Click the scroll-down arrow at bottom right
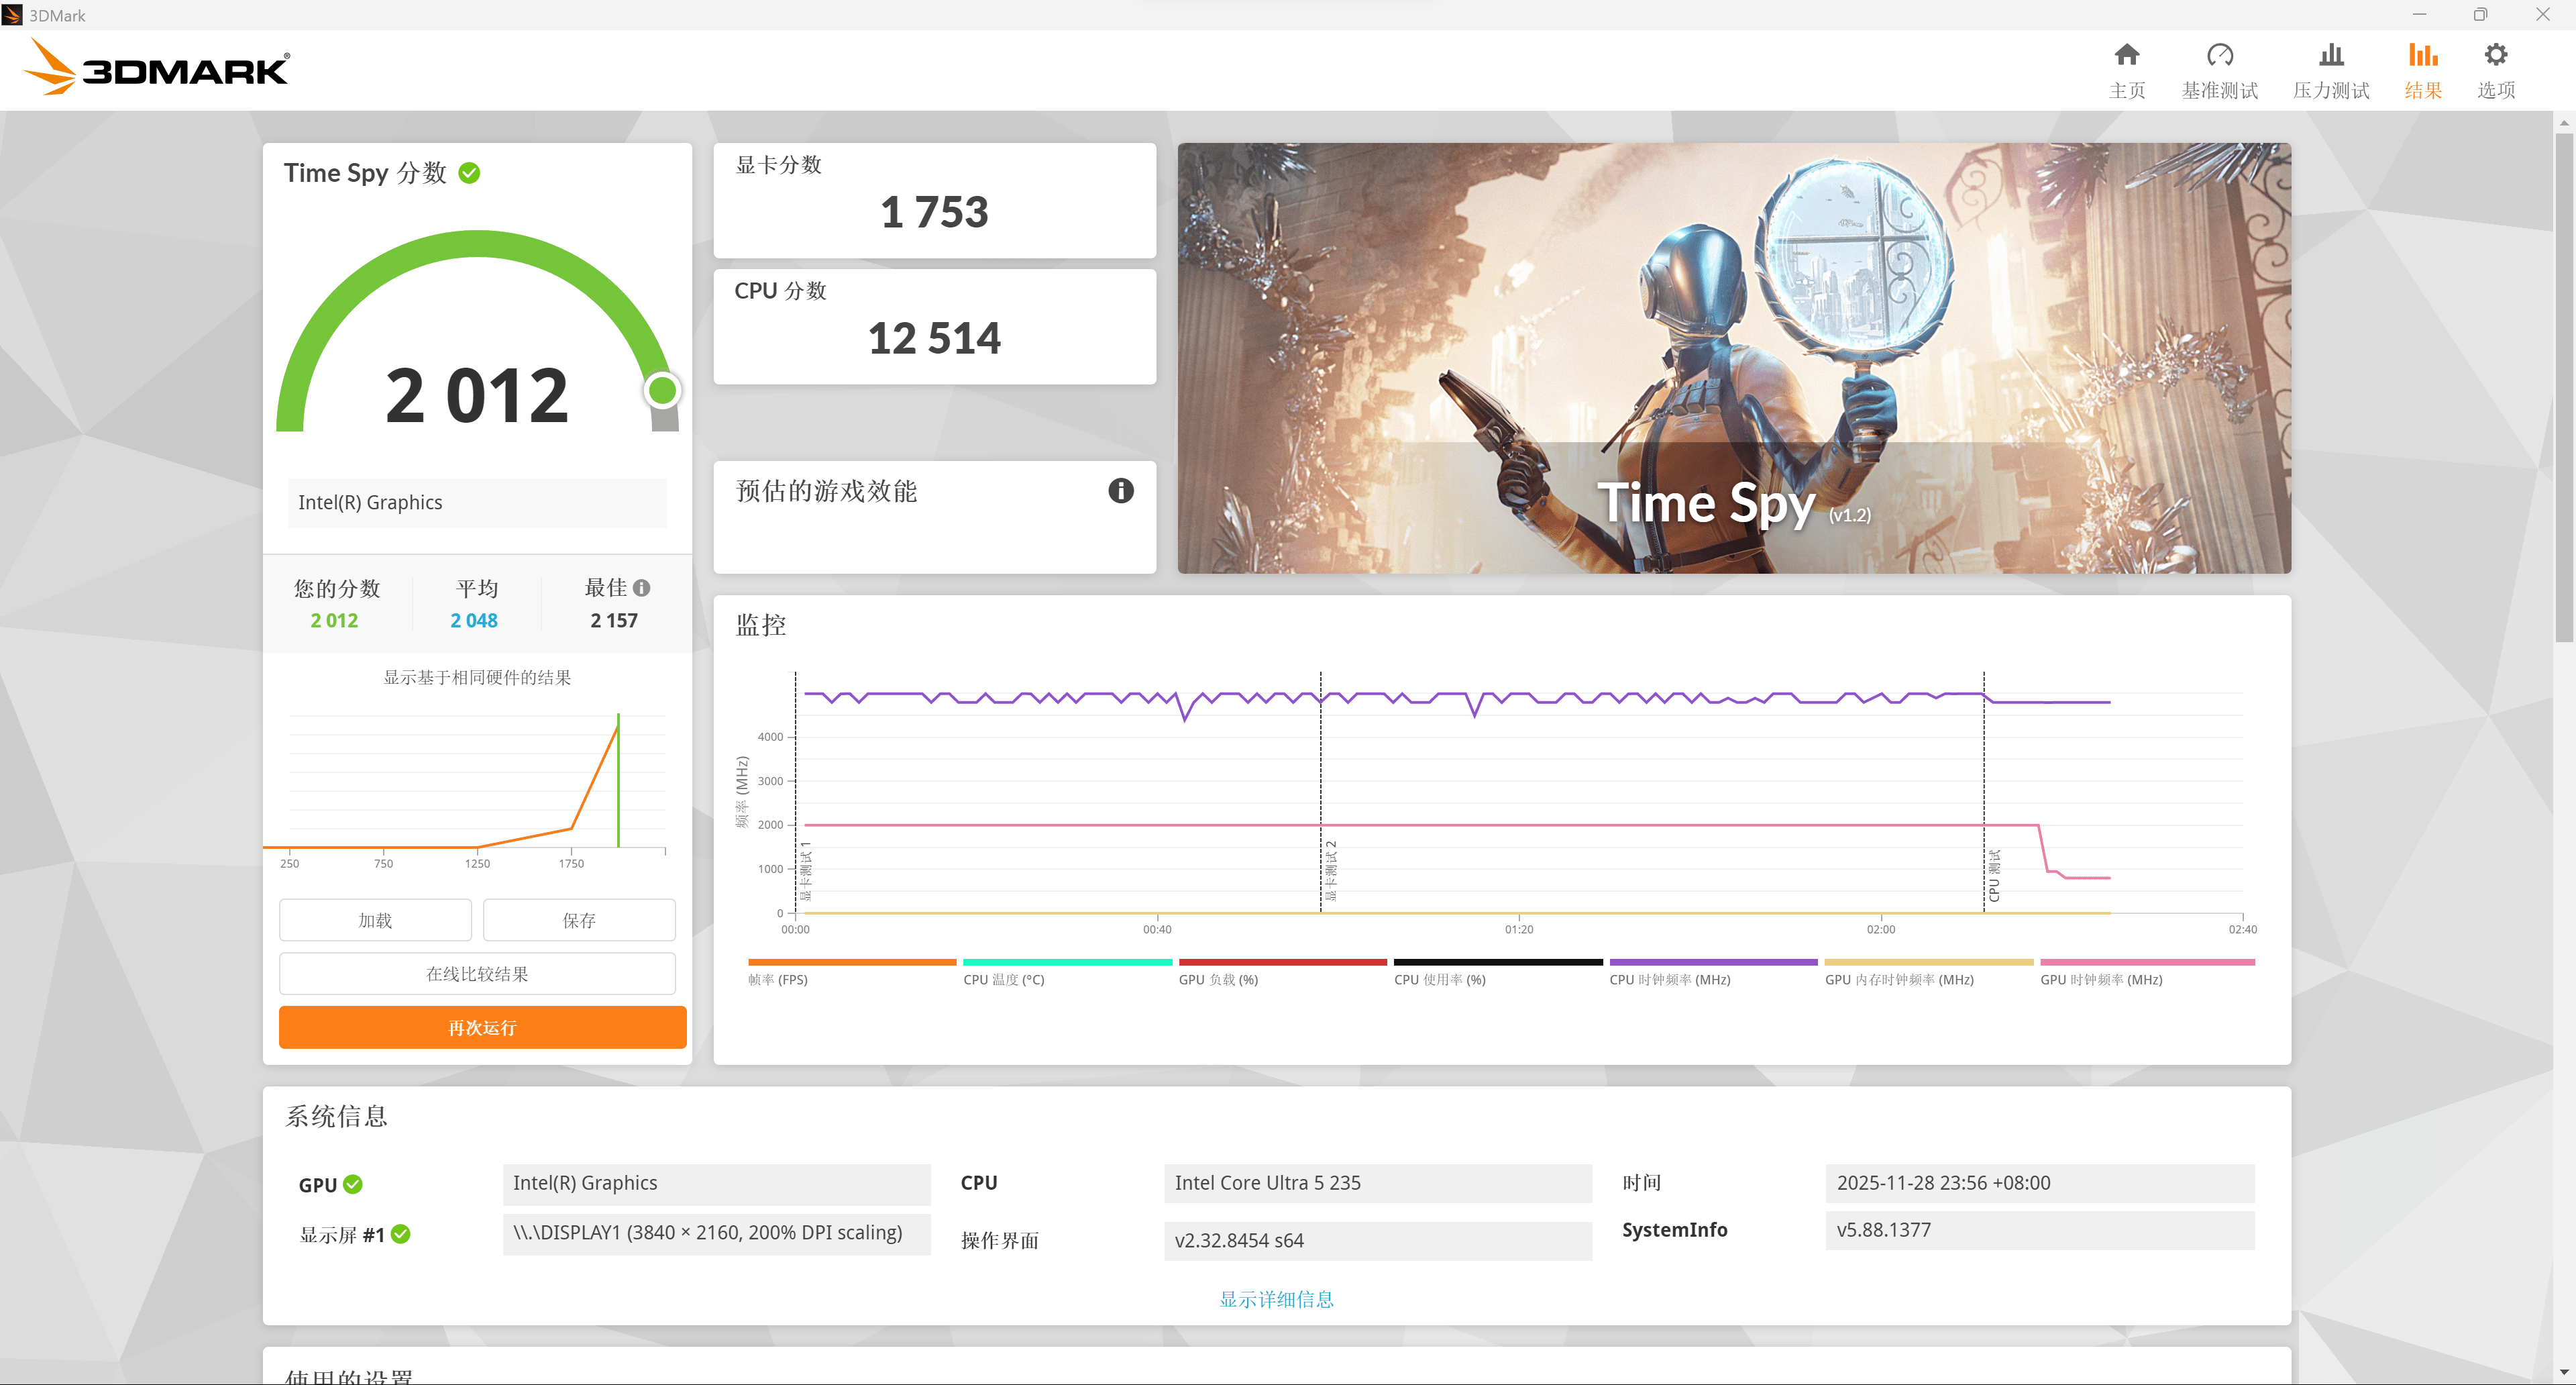 coord(2564,1372)
